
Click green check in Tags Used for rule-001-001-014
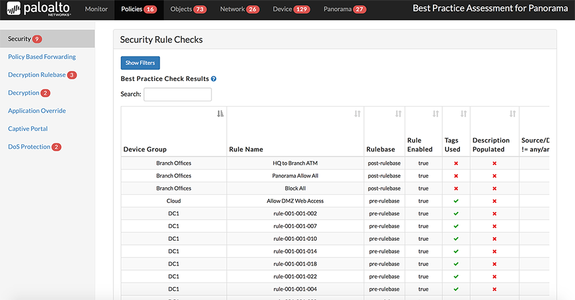456,251
